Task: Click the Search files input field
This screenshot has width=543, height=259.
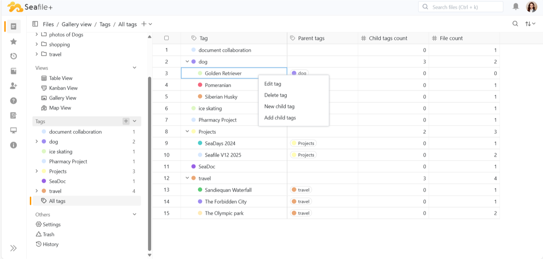Action: [461, 7]
